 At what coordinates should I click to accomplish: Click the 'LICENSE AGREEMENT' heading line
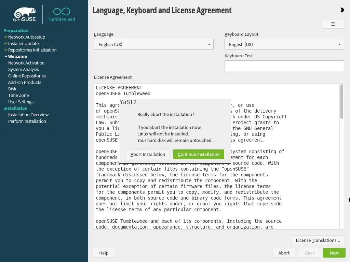(x=119, y=88)
